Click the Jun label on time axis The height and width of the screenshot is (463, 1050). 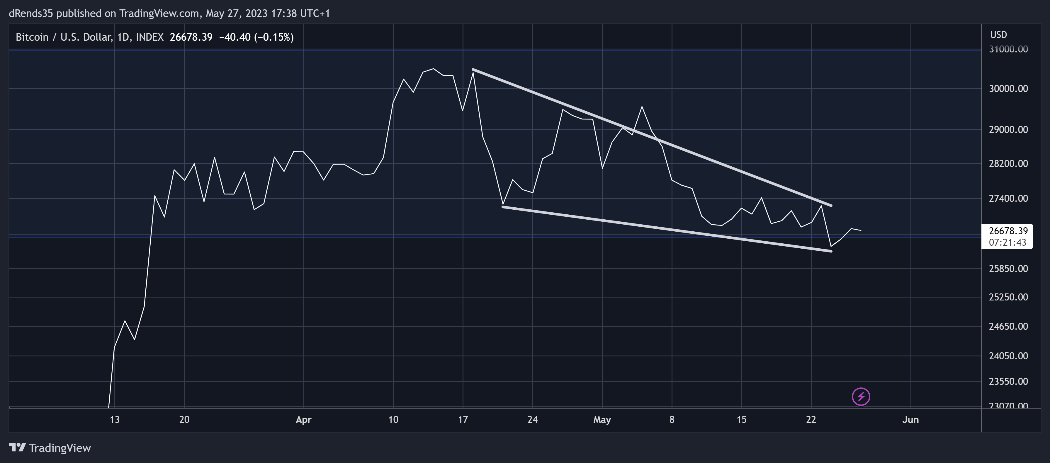(x=910, y=419)
